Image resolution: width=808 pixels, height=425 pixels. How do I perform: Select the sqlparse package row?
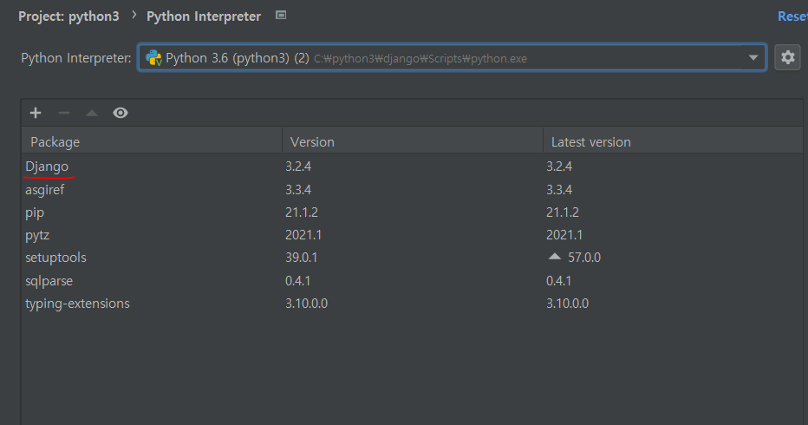(x=413, y=281)
